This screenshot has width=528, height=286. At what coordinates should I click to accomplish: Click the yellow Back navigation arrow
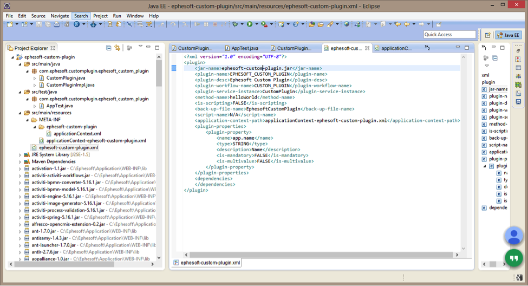(407, 24)
